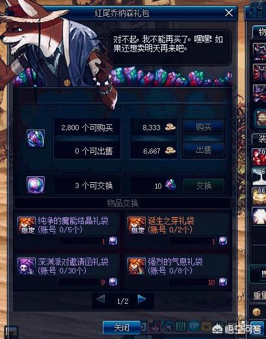Viewport: 266px width, 339px height.
Task: Click the colorful crystal item icon
Action: point(36,138)
